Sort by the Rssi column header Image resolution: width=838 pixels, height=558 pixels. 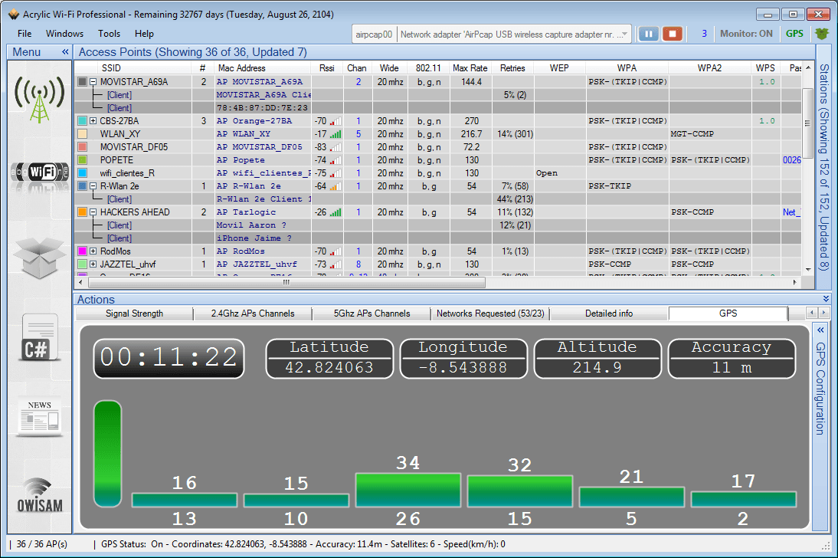[327, 68]
